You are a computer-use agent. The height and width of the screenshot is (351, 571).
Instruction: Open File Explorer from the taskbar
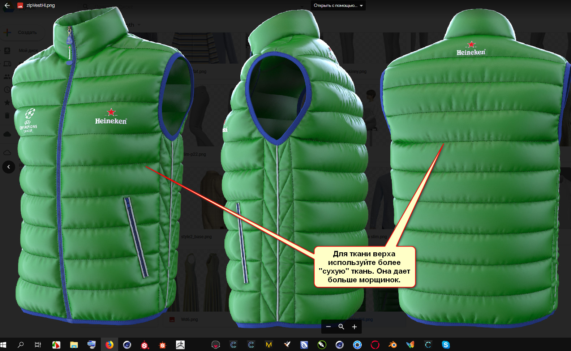[x=74, y=345]
